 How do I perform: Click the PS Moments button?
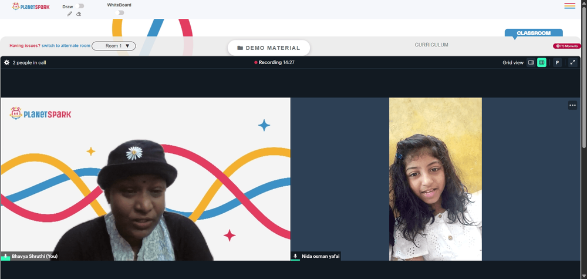(x=567, y=46)
